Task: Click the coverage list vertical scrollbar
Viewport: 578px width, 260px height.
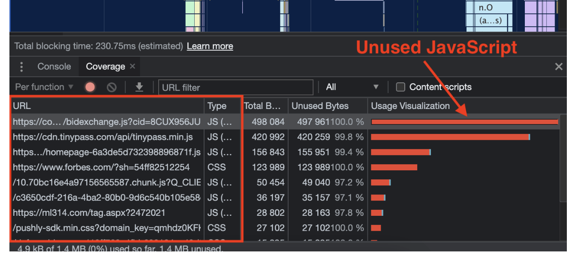Action: [563, 159]
